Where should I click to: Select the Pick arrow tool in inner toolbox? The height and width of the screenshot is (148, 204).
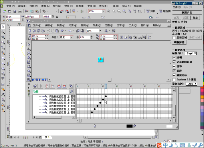tap(29, 45)
